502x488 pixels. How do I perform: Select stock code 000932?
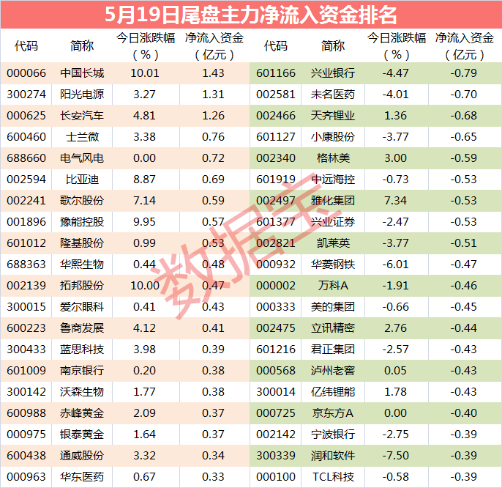[x=276, y=265]
